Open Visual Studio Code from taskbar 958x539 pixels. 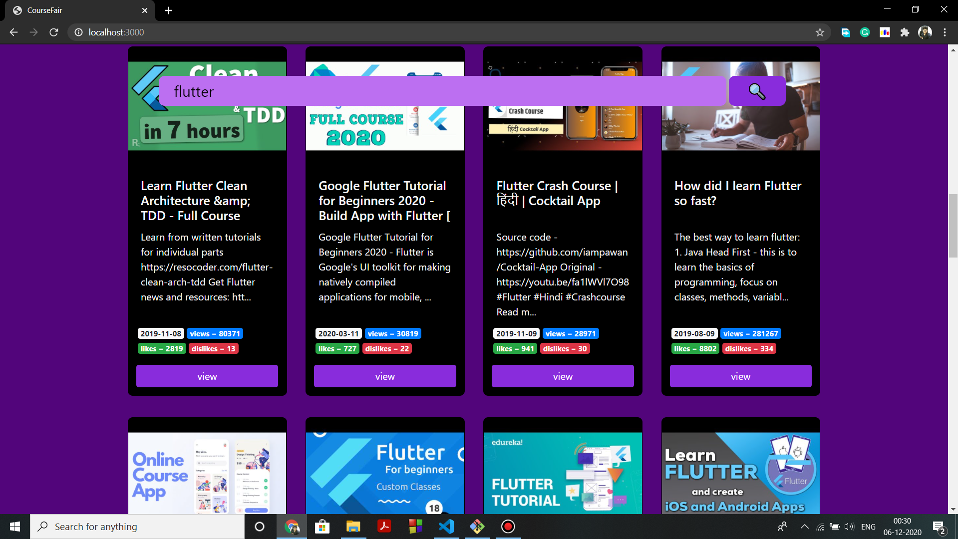[x=446, y=527]
